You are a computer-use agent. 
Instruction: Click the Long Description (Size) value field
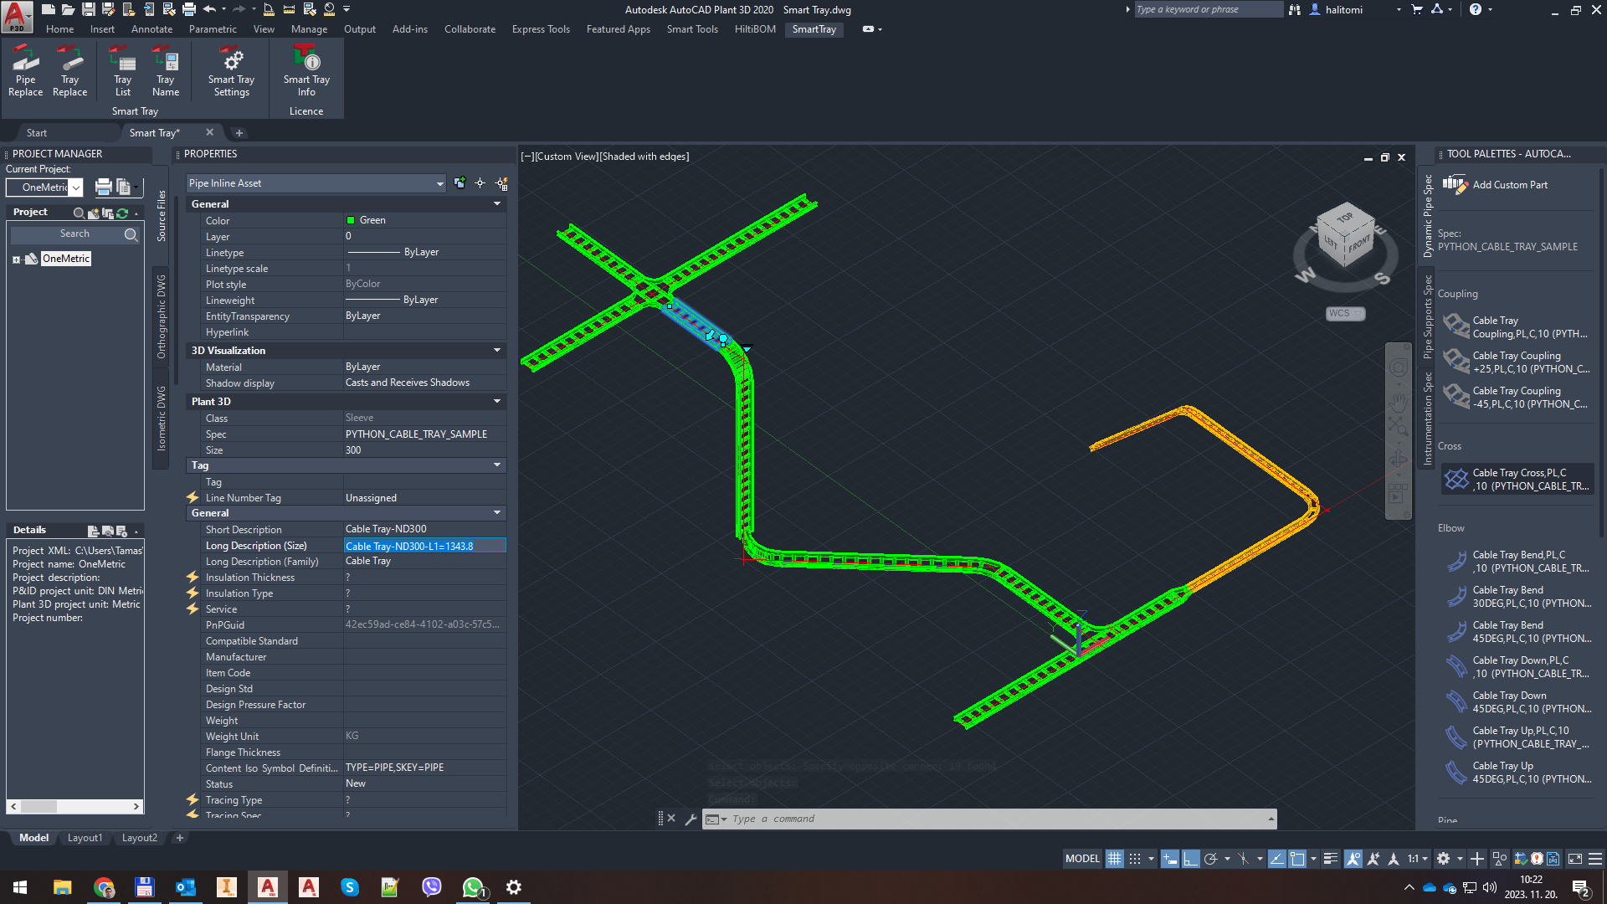tap(424, 546)
